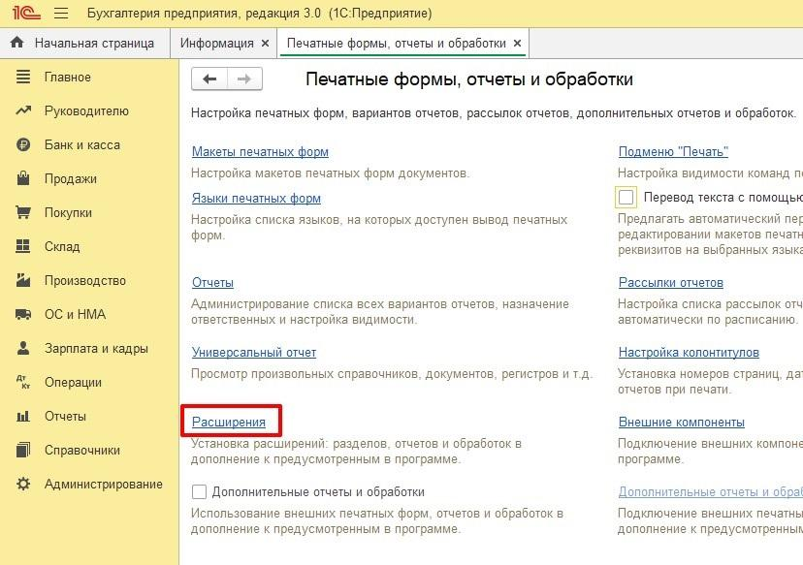Open Настройка колонтитулов link

tap(689, 352)
